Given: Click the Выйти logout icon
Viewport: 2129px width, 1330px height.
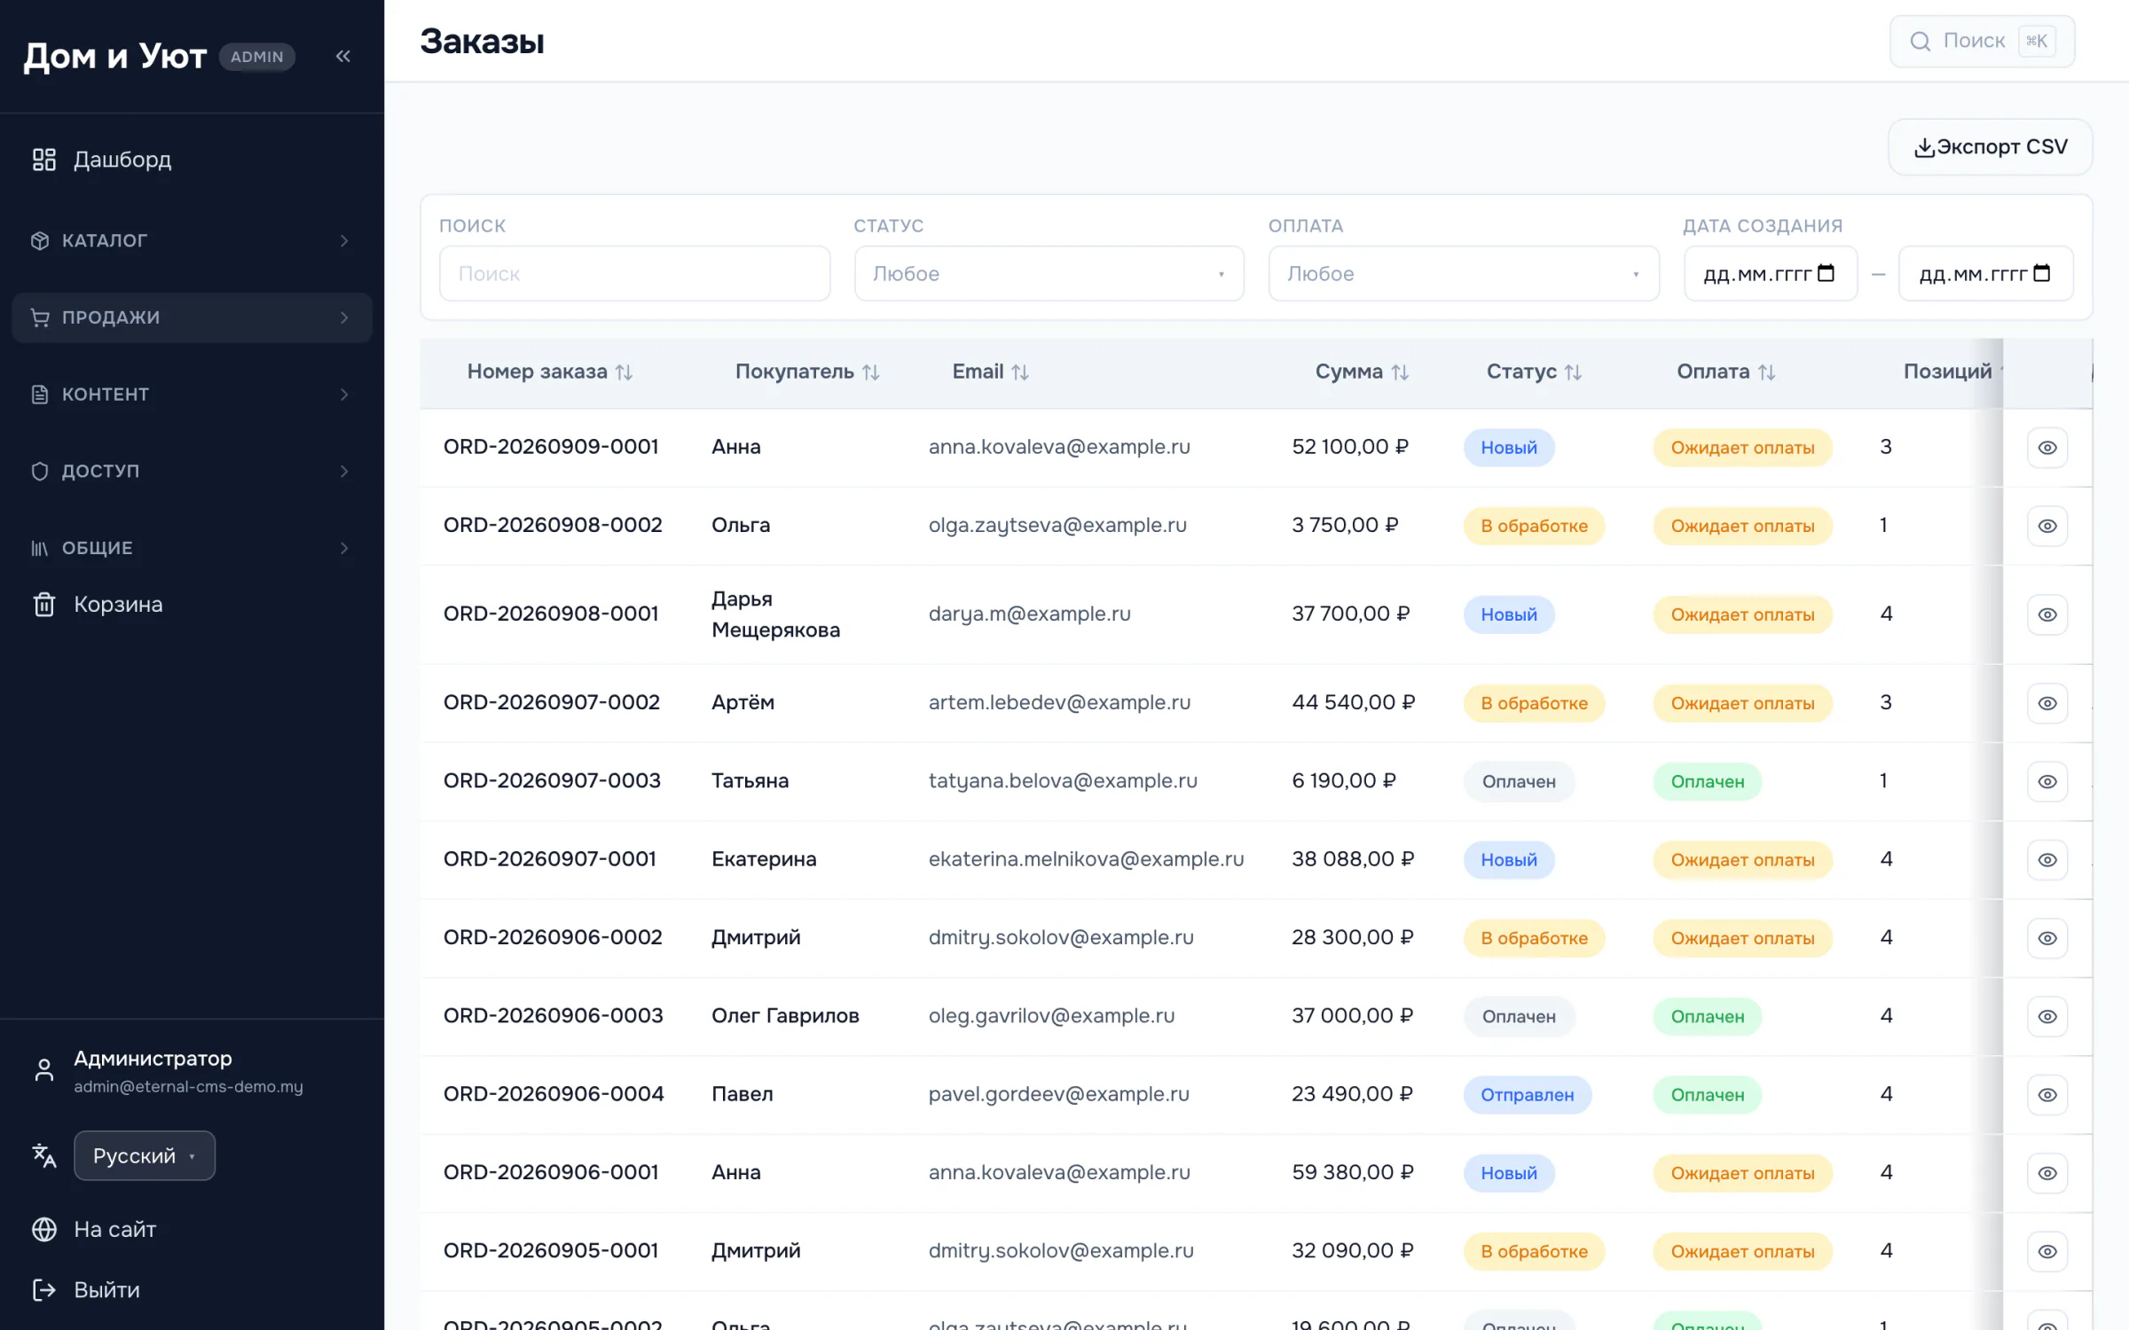Looking at the screenshot, I should pyautogui.click(x=44, y=1290).
